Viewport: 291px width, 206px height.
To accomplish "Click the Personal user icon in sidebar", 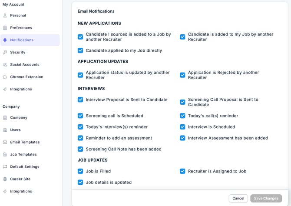I will pyautogui.click(x=5, y=16).
